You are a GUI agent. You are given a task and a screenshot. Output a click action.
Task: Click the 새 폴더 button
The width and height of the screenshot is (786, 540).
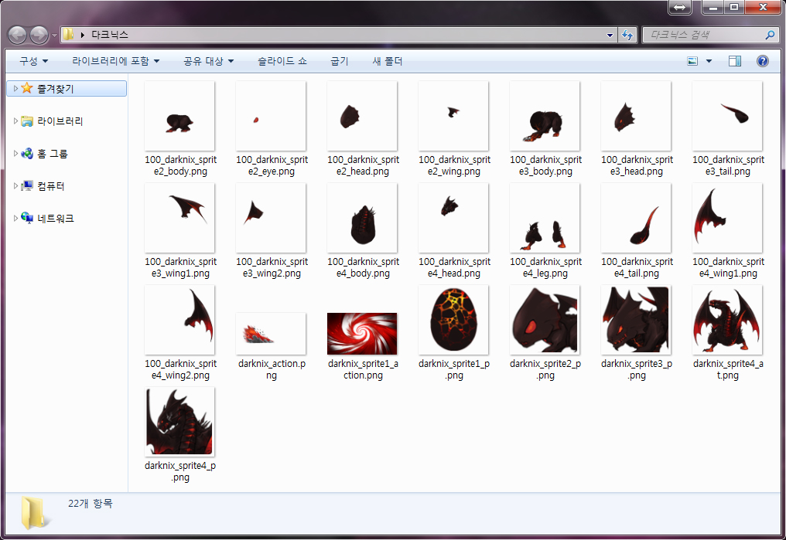click(387, 61)
